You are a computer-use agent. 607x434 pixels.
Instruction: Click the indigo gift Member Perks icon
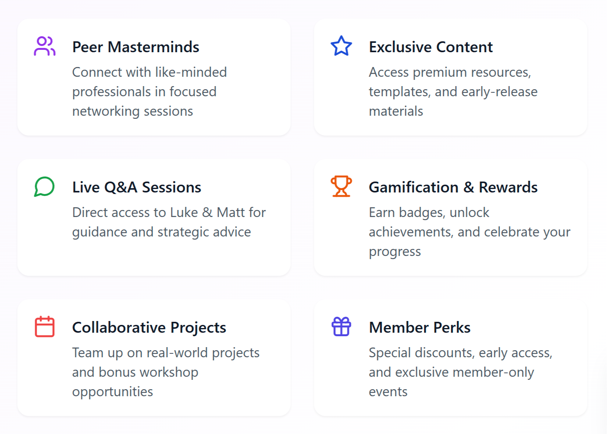341,326
